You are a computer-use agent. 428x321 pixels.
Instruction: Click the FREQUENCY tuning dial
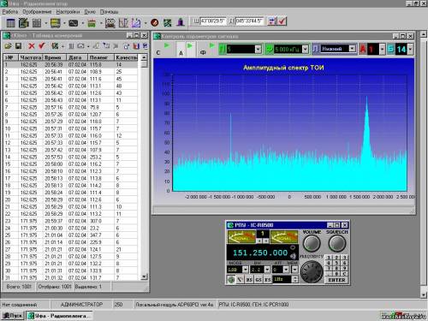coord(312,271)
